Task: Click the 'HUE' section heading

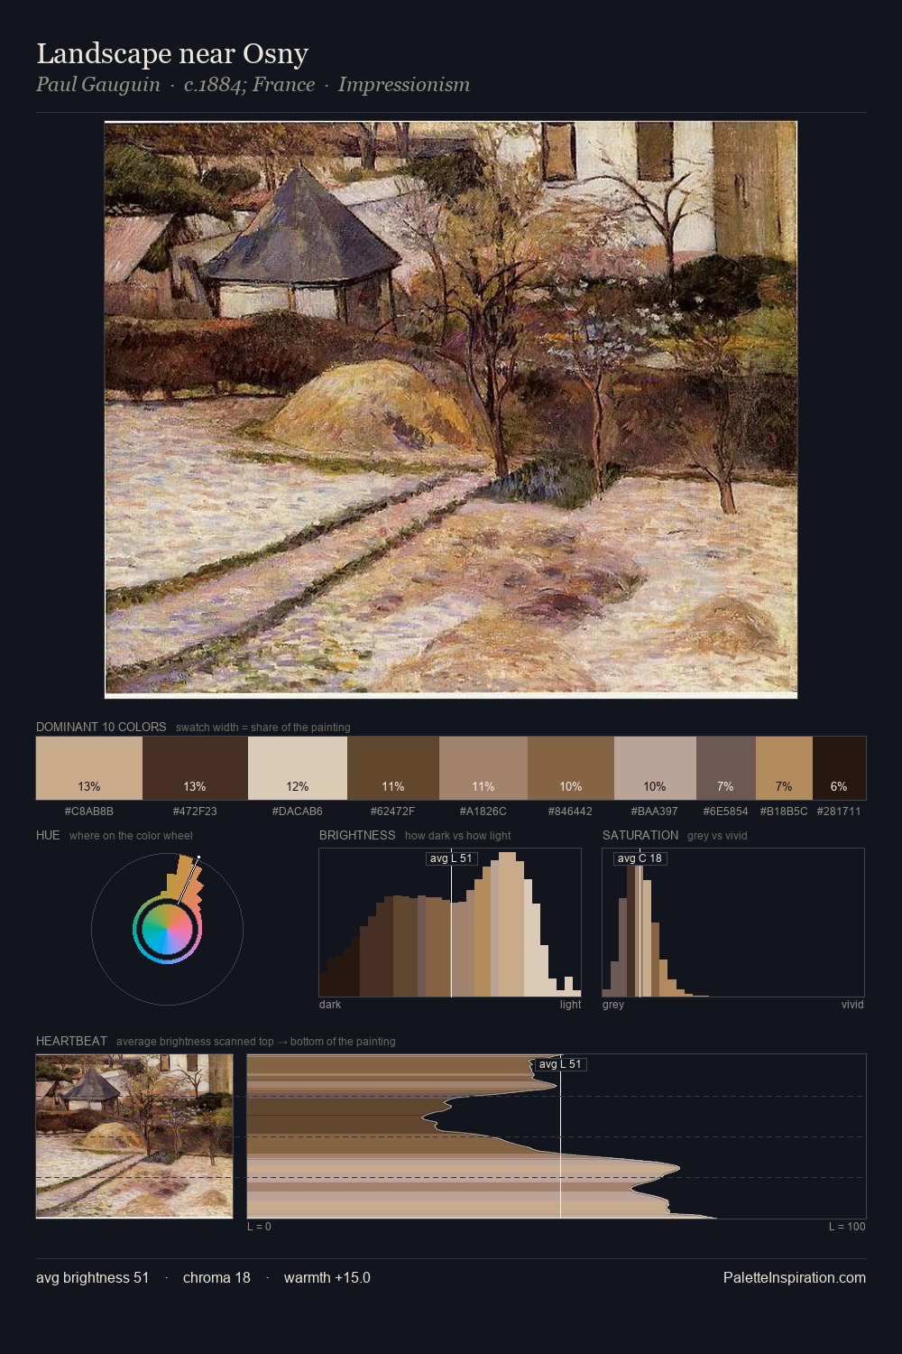Action: tap(48, 835)
